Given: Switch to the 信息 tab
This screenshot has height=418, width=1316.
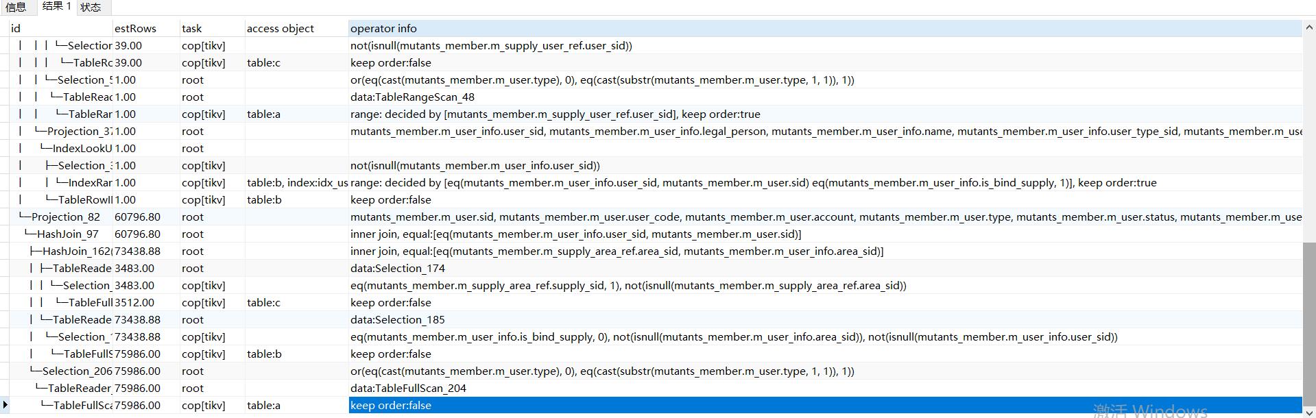Looking at the screenshot, I should [x=16, y=8].
